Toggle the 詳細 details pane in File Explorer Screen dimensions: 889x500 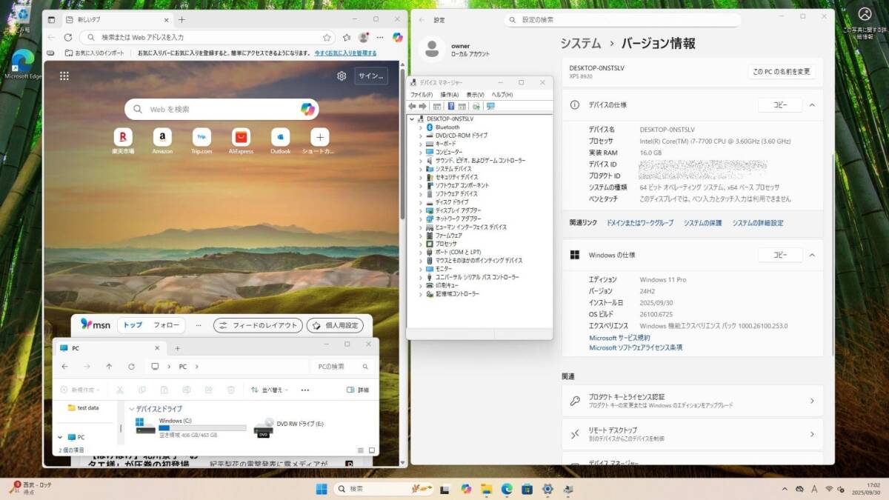pyautogui.click(x=357, y=390)
